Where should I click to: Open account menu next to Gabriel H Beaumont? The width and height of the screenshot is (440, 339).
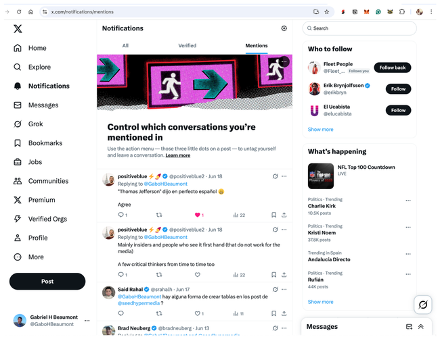pos(87,321)
